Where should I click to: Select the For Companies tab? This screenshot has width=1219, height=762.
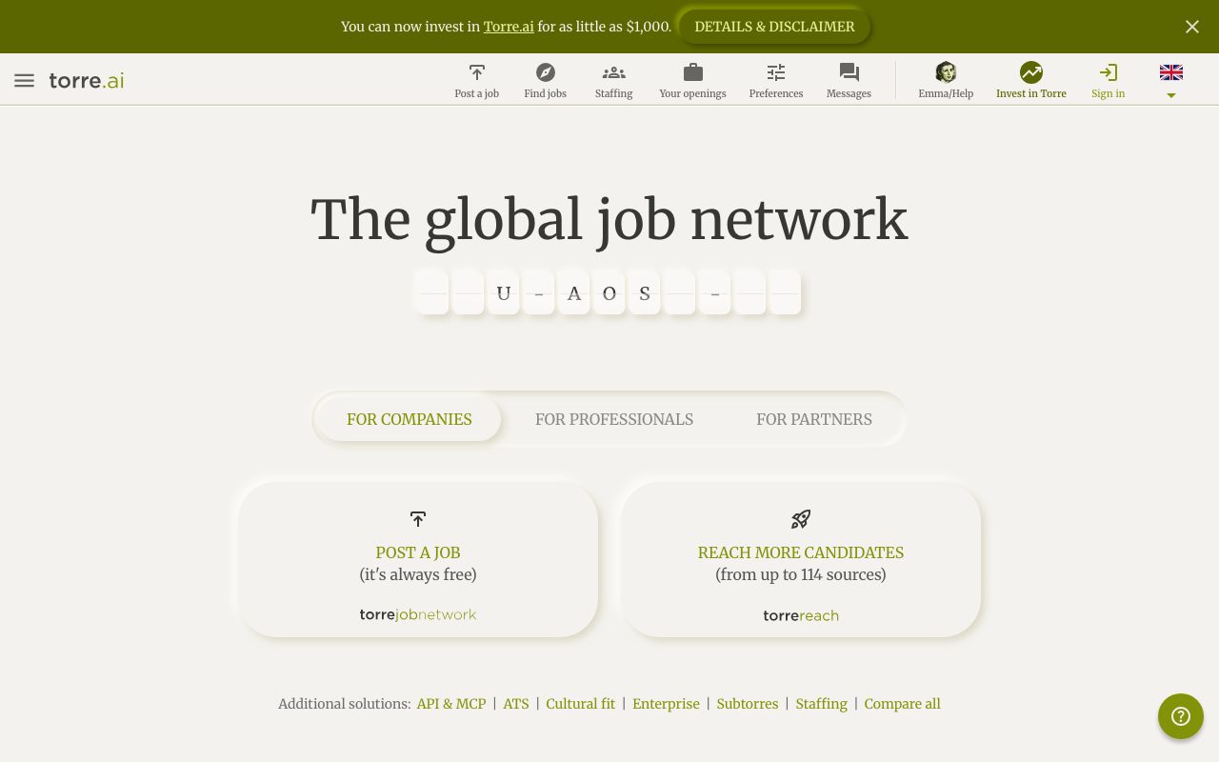(x=410, y=419)
